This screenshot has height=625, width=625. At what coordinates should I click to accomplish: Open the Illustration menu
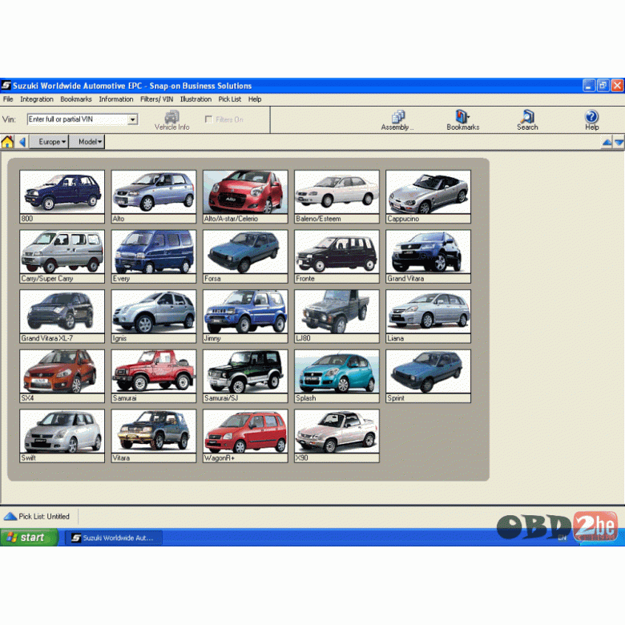(196, 99)
